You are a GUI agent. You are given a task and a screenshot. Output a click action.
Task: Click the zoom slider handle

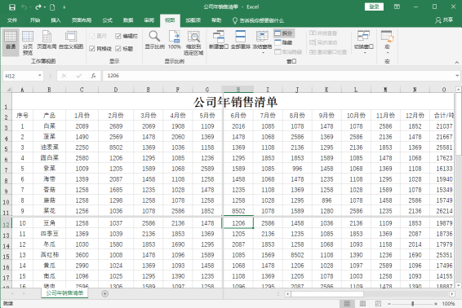tap(413, 304)
